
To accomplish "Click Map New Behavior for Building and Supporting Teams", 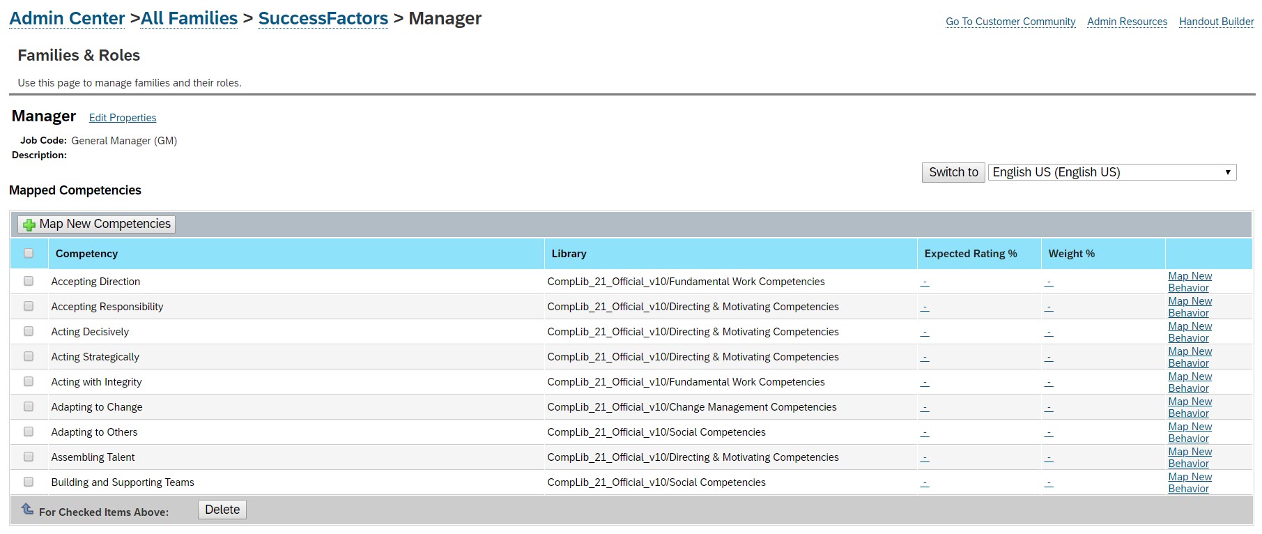I will [1190, 482].
